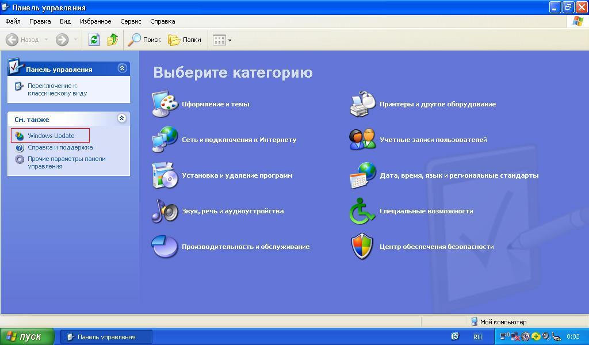Open the date and globe calendar icon
589x345 pixels.
click(x=363, y=175)
